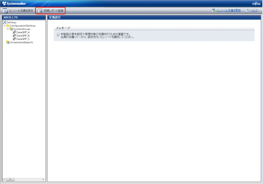Viewport: 263px width, 184px height.
Task: Select the ConfigurationSettings folder
Action: pyautogui.click(x=21, y=26)
